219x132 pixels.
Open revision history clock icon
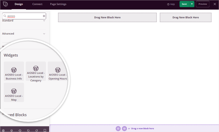click(20, 131)
